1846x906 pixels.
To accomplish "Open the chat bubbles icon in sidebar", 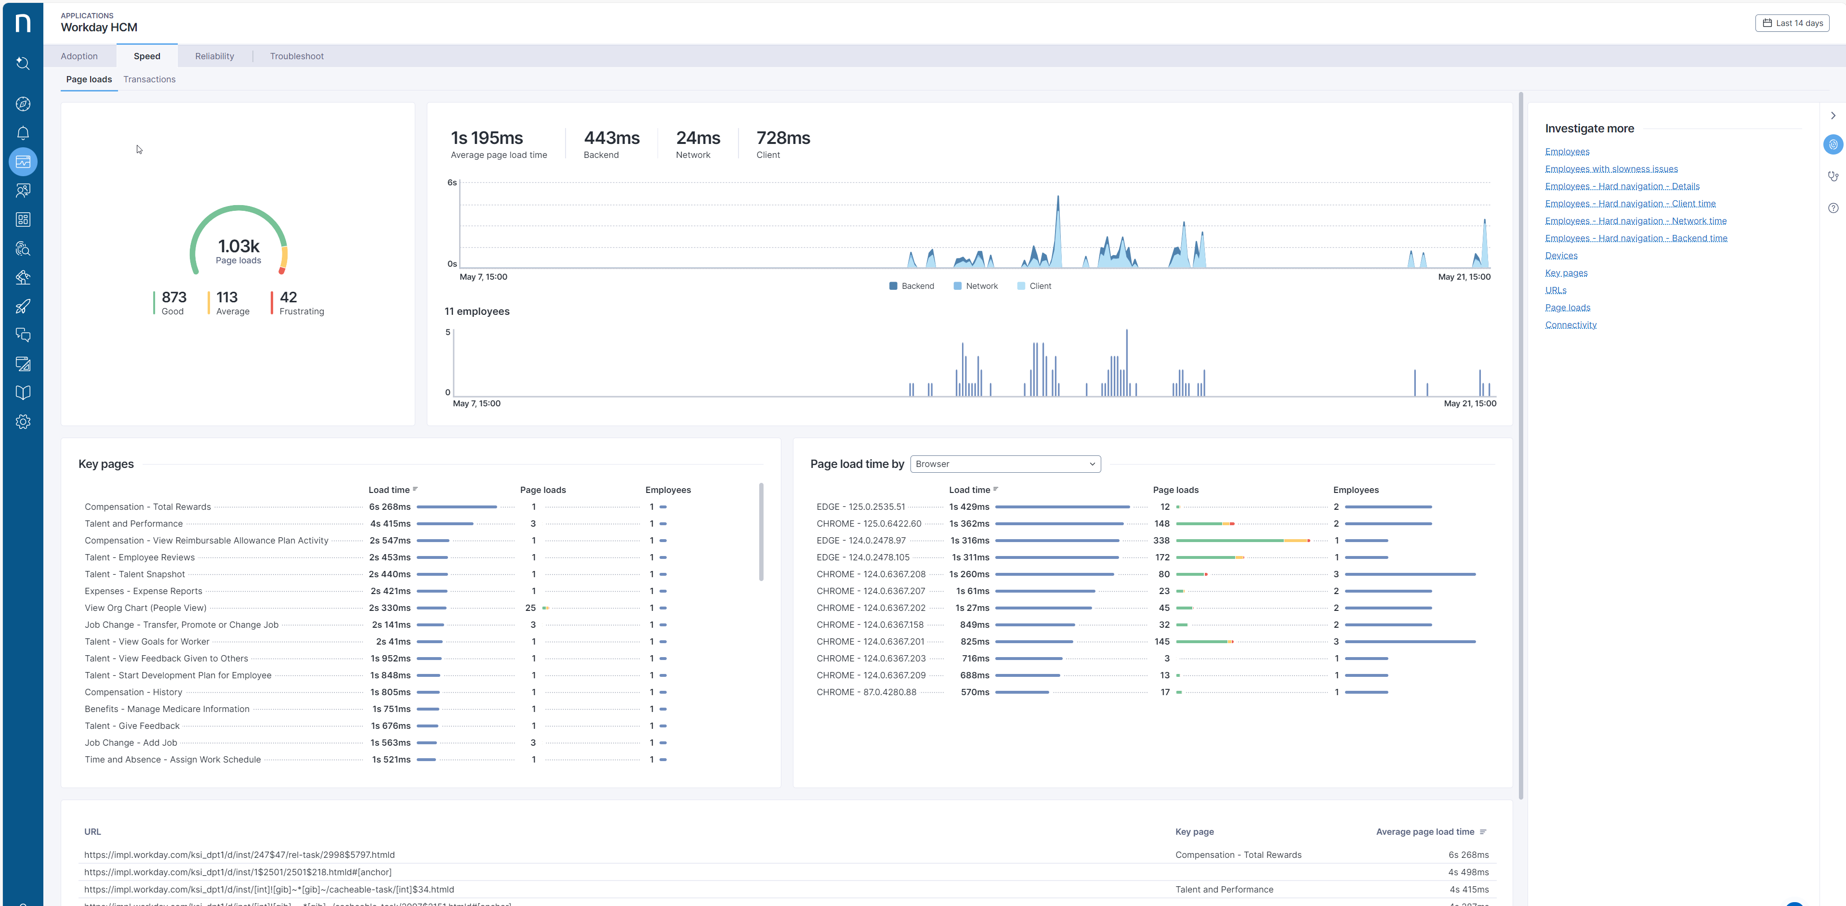I will [23, 335].
